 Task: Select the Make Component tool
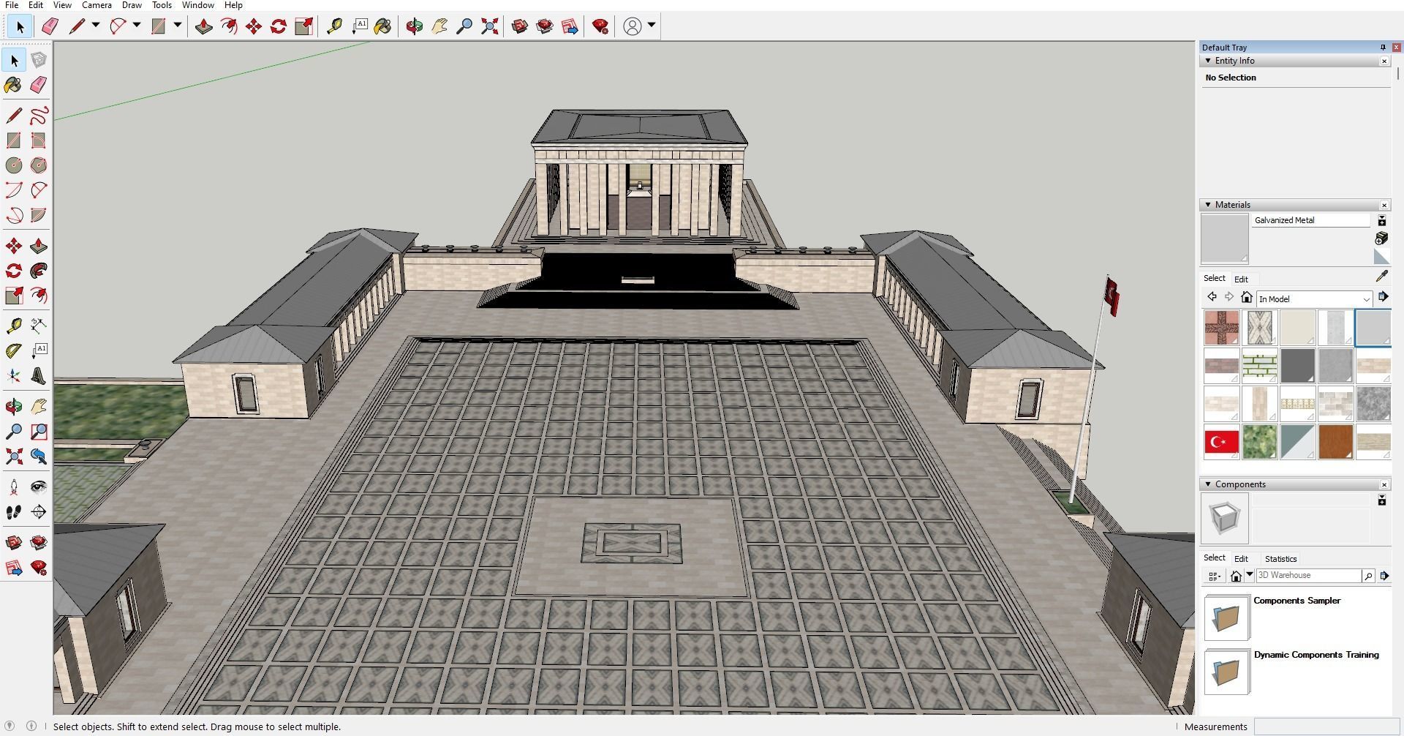pos(39,60)
